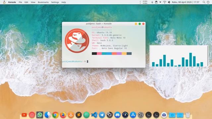Launch YouTube from the dock

point(24,115)
